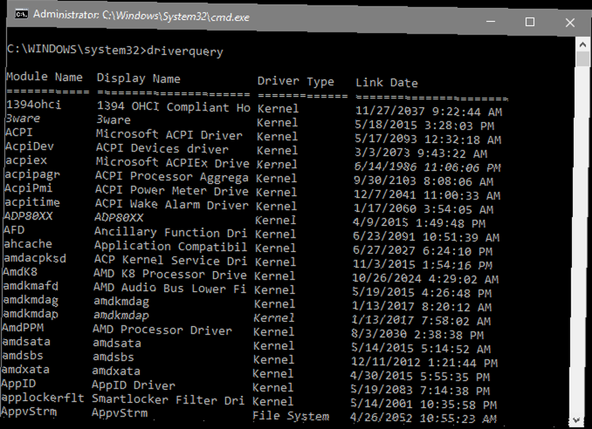Screen dimensions: 592x429
Task: Maximize the cmd.exe window
Action: [x=530, y=22]
